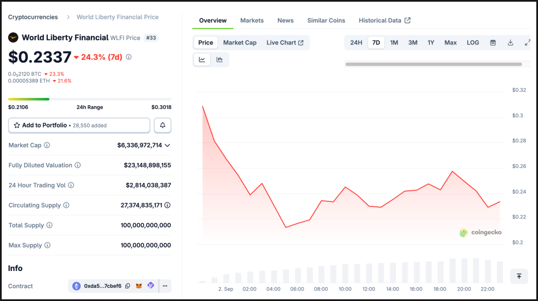The width and height of the screenshot is (538, 301).
Task: Click the external link icon on Historical Data
Action: (x=407, y=21)
